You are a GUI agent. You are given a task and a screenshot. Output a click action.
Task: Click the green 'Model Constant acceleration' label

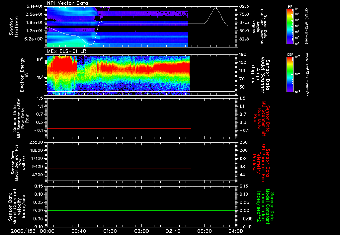point(265,207)
